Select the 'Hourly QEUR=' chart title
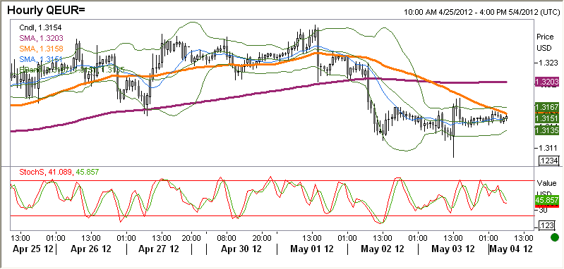 [x=46, y=10]
